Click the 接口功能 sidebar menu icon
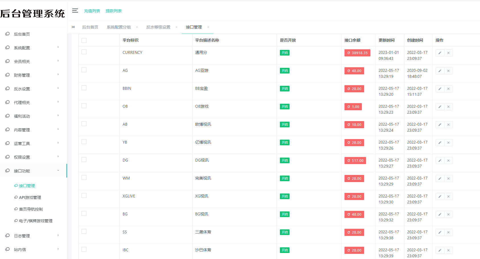Viewport: 480px width, 259px height. point(7,171)
